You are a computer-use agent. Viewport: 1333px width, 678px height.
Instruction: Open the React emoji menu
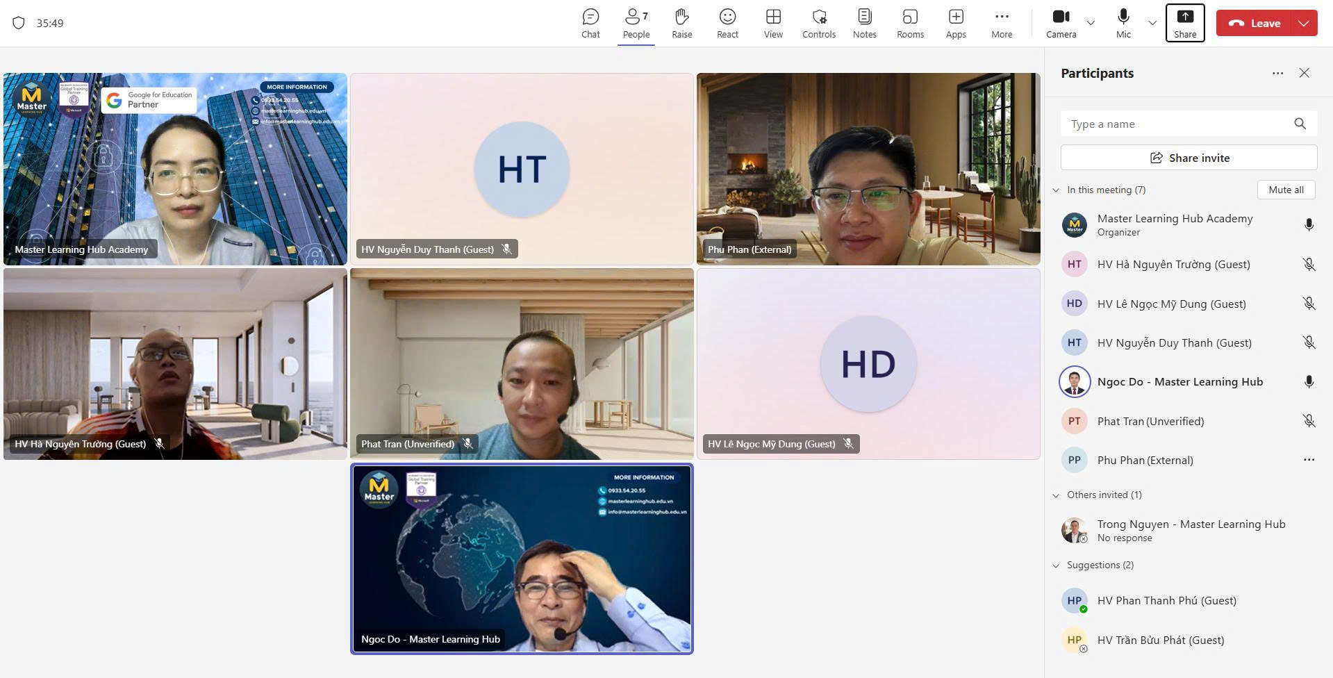(x=727, y=23)
